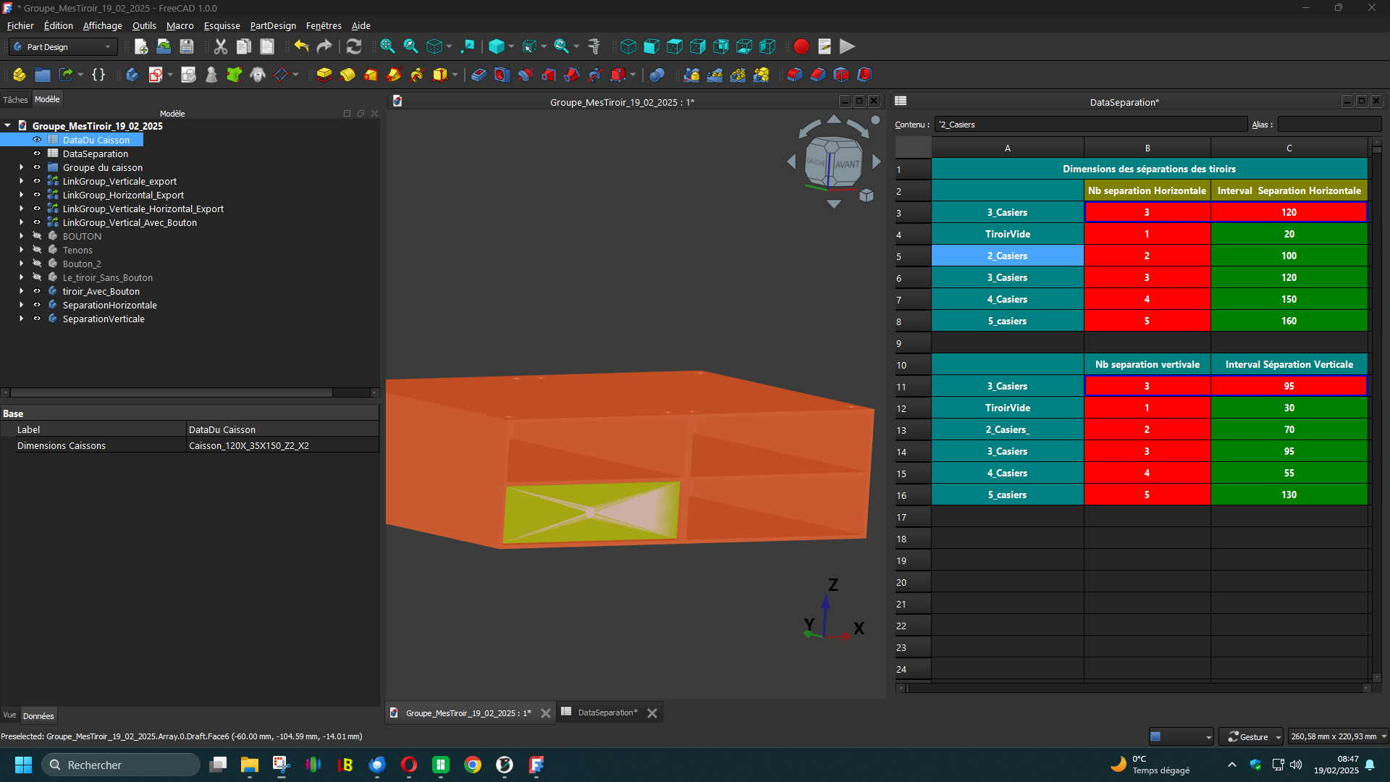Click the Fit all zoom icon
The width and height of the screenshot is (1390, 782).
387,46
